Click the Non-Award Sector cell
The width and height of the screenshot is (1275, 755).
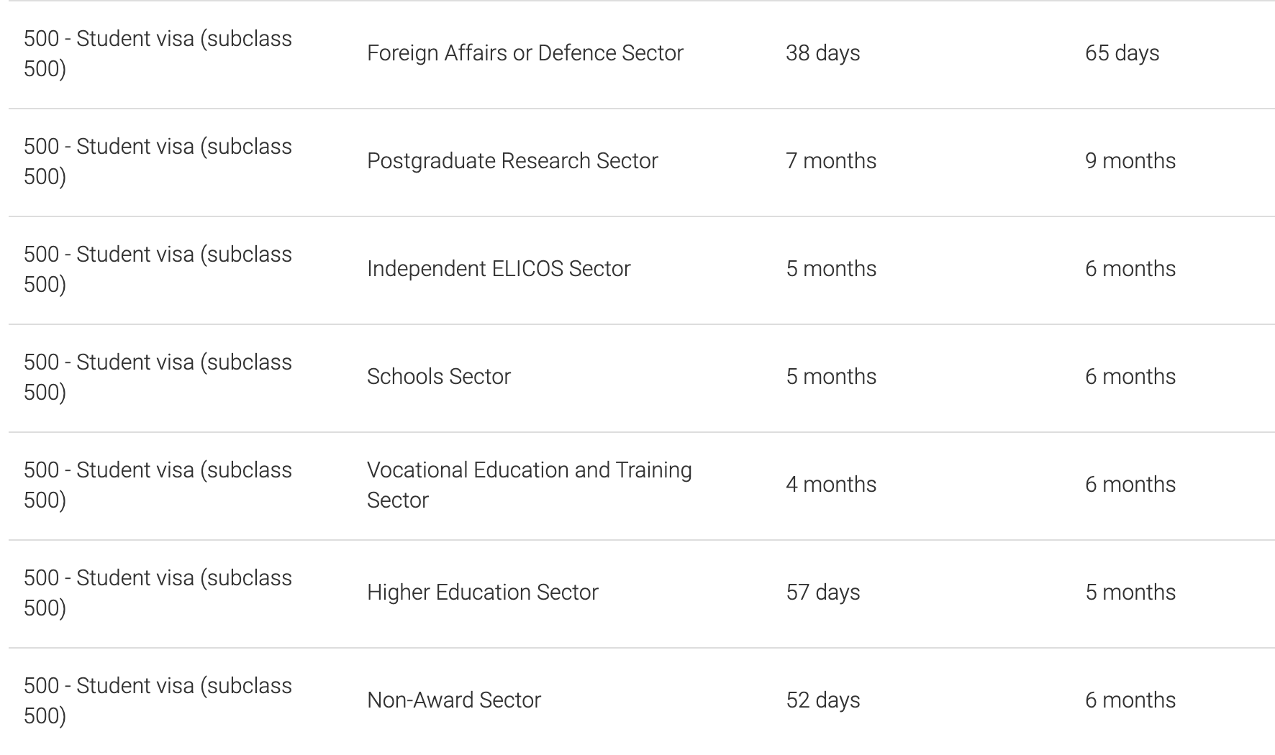point(454,700)
